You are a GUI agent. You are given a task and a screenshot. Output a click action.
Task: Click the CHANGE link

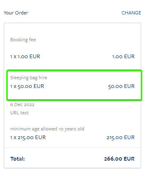131,13
